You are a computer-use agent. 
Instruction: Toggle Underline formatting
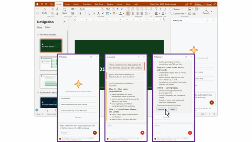click(89, 13)
